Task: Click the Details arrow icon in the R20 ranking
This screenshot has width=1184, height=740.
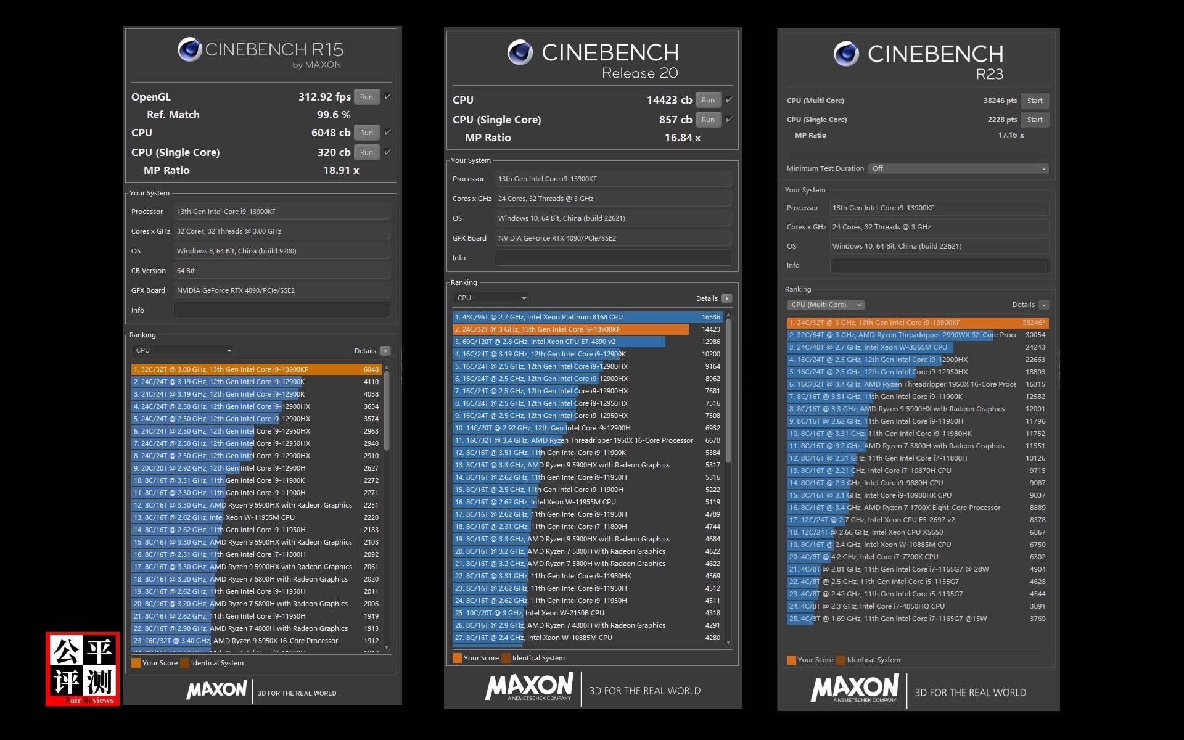Action: coord(727,298)
